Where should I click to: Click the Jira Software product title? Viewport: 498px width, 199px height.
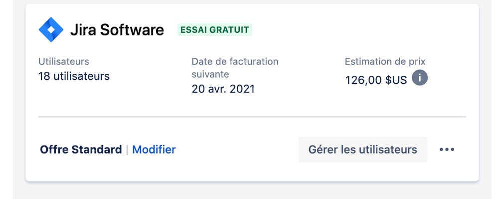point(117,30)
